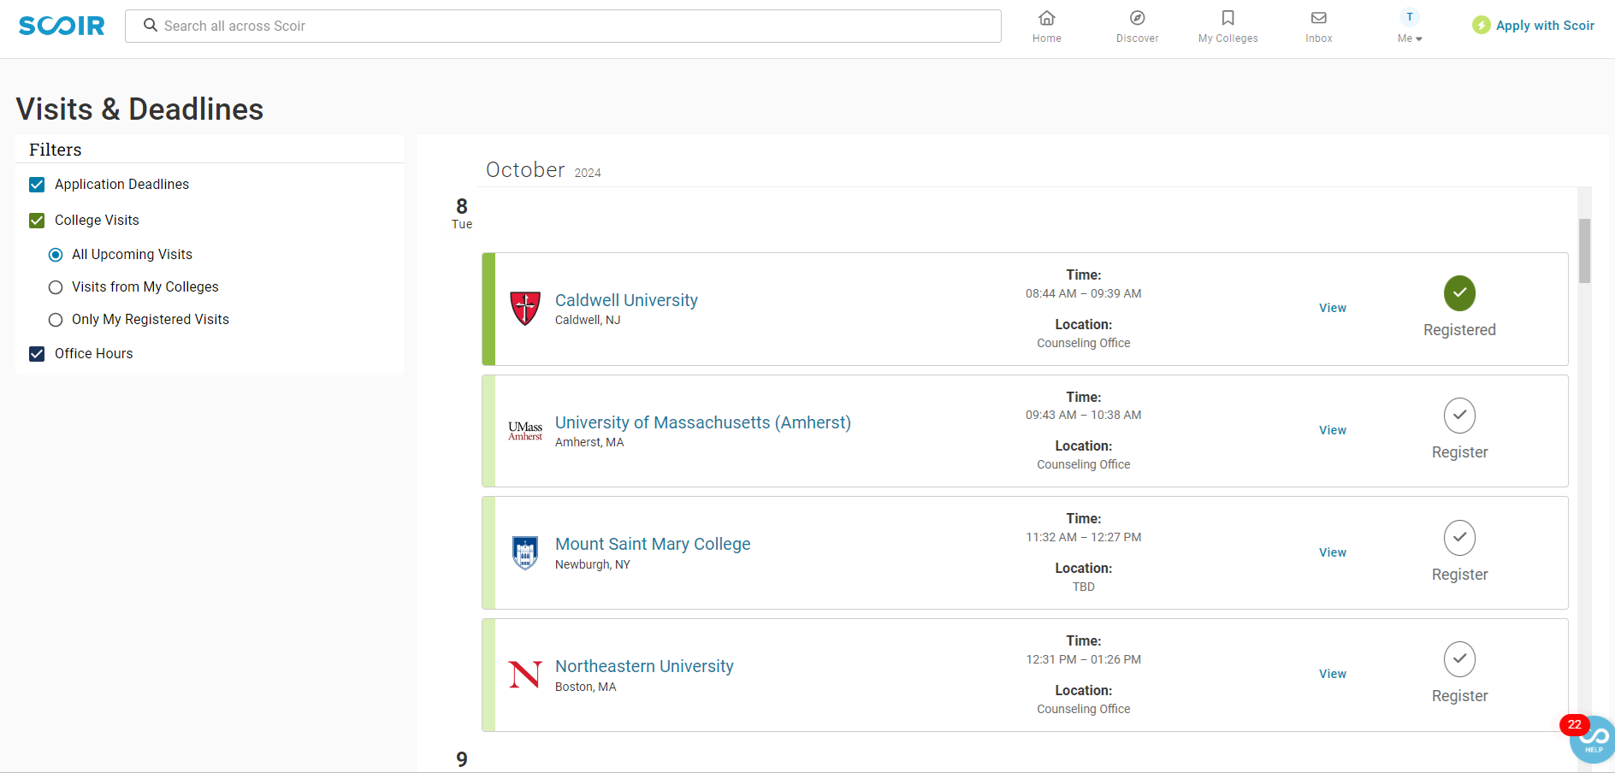Expand the Me dropdown menu

point(1410,38)
